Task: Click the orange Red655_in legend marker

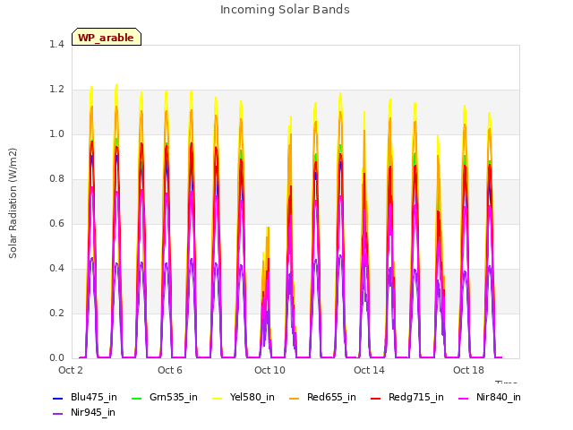Action: click(x=295, y=398)
